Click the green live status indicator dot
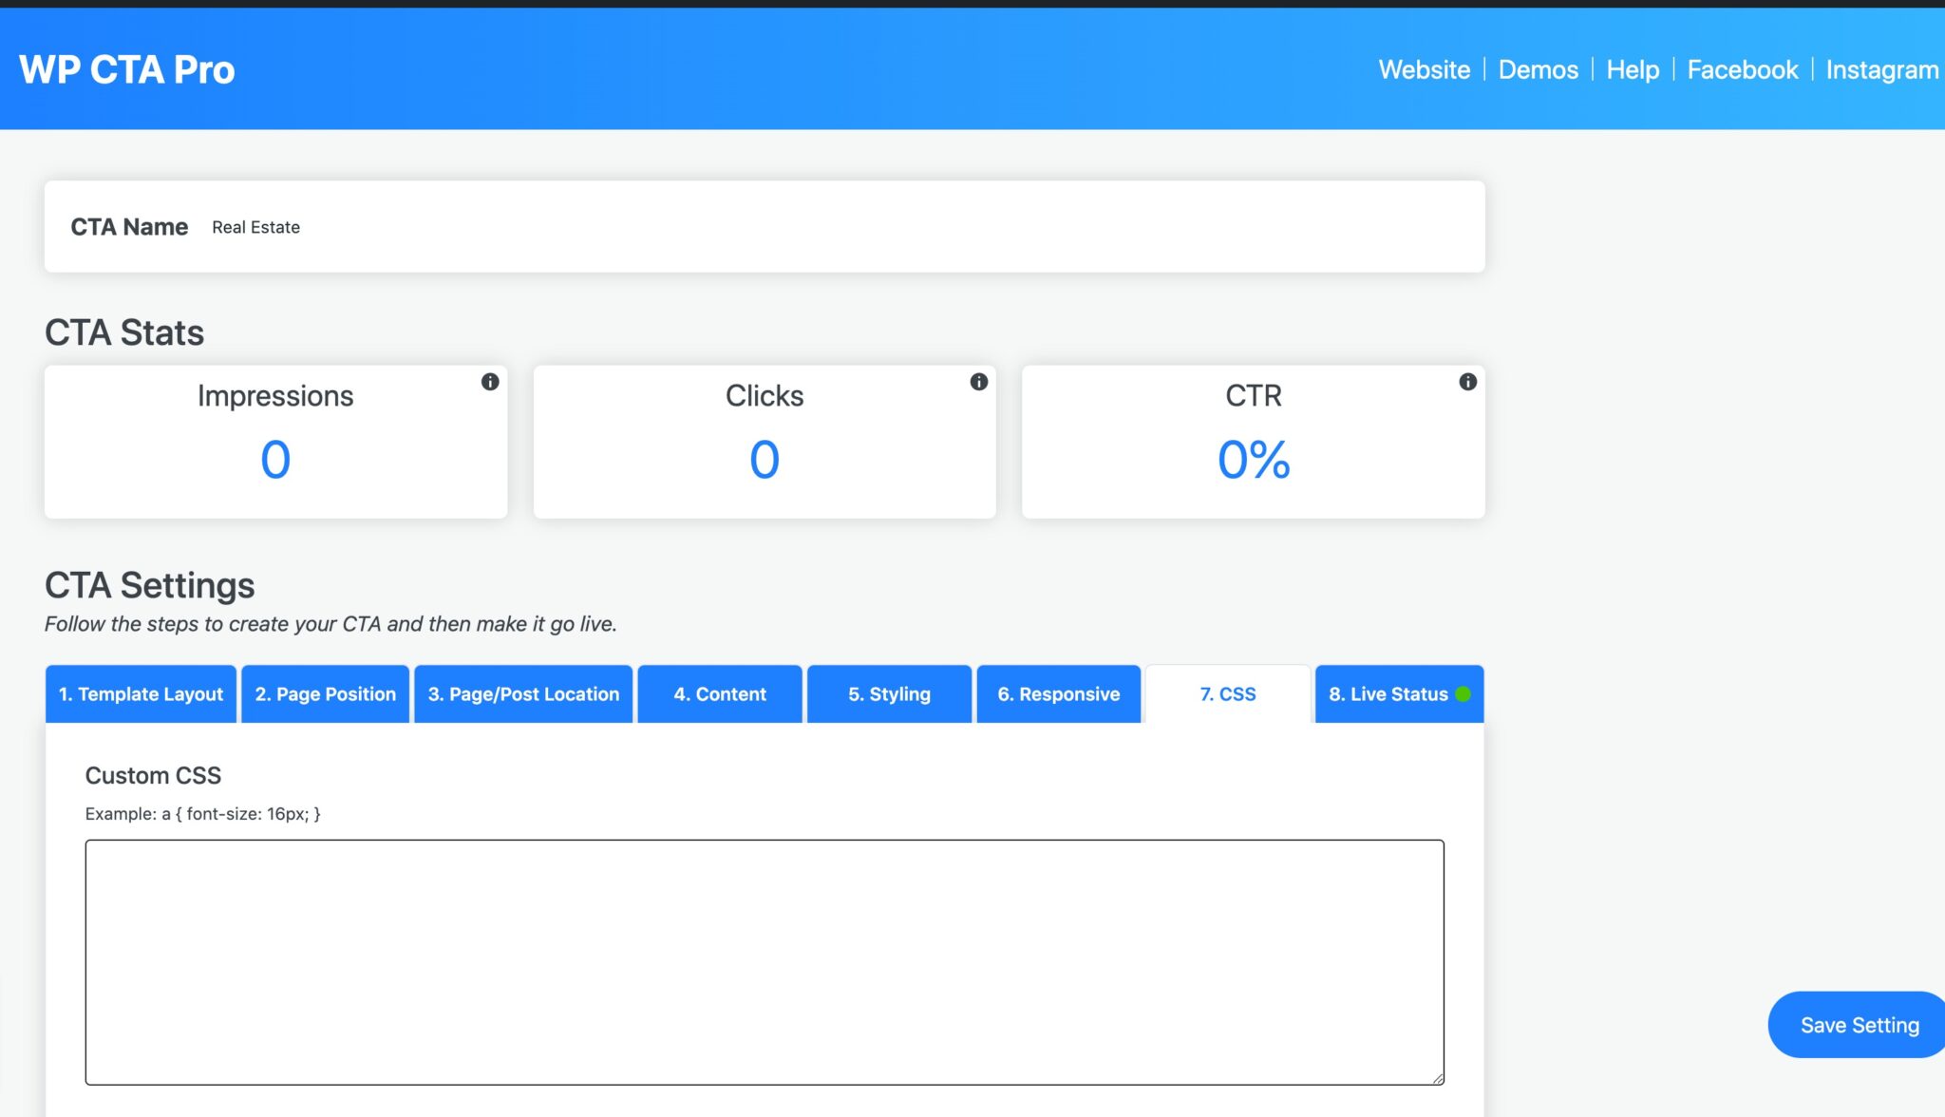 (1463, 692)
